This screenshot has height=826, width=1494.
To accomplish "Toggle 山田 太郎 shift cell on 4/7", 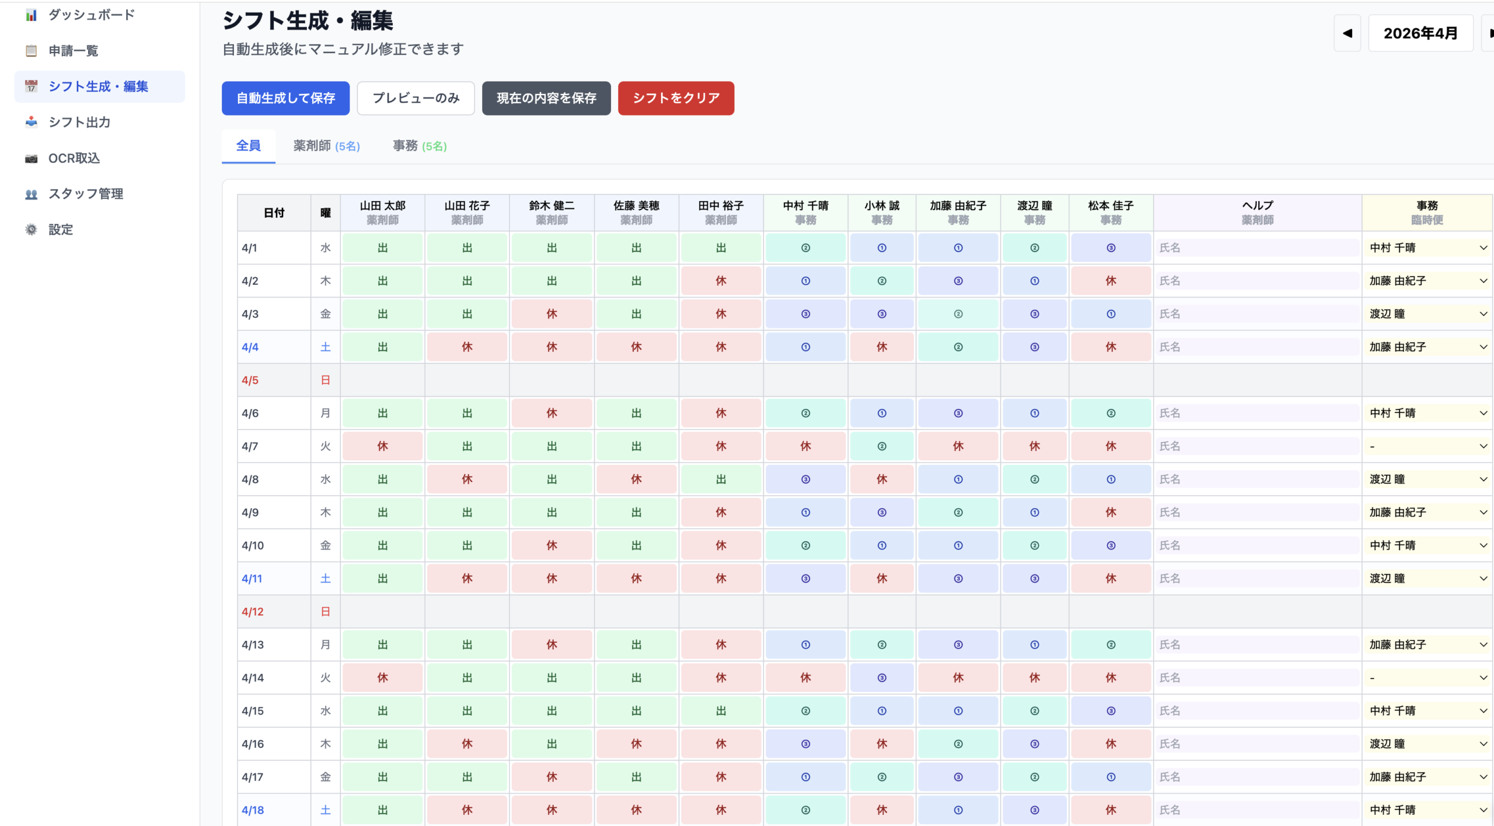I will pyautogui.click(x=382, y=446).
